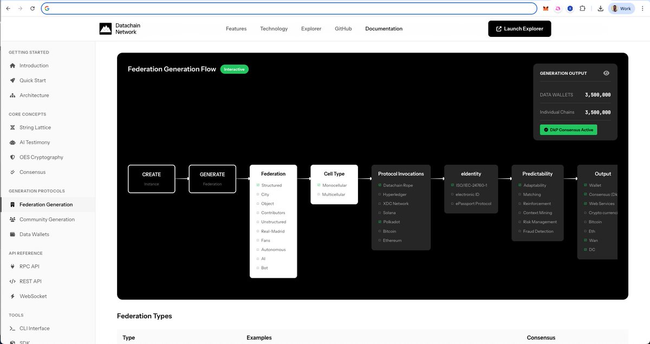Check the Solana protocol option

(x=380, y=213)
